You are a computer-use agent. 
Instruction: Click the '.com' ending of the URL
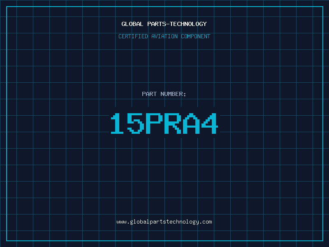pyautogui.click(x=206, y=221)
